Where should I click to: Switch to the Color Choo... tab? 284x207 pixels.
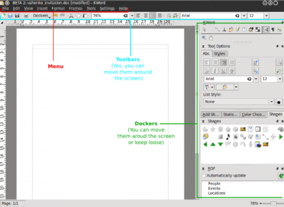coord(253,114)
